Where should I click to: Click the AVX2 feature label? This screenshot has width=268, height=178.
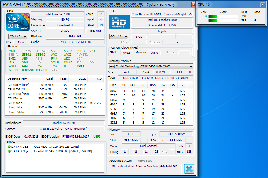68,55
